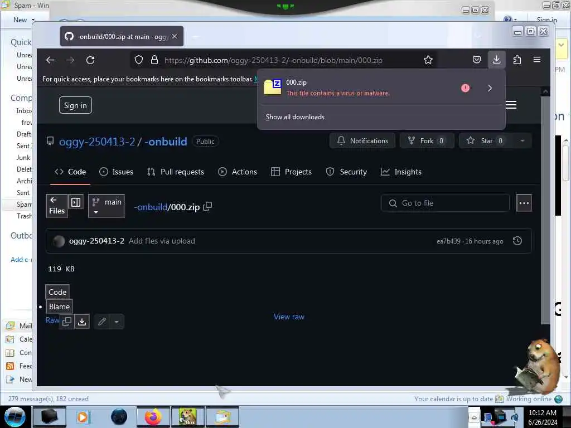Viewport: 571px width, 428px height.
Task: Open the Pocket save icon
Action: click(477, 60)
